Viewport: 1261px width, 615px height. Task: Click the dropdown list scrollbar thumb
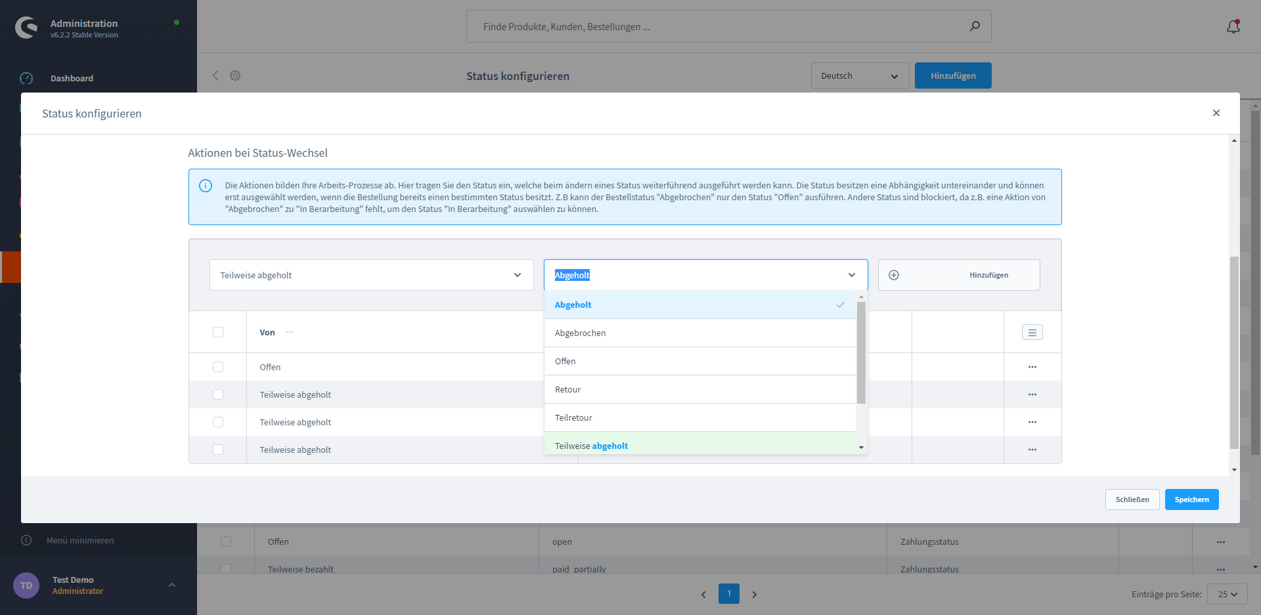coord(861,352)
